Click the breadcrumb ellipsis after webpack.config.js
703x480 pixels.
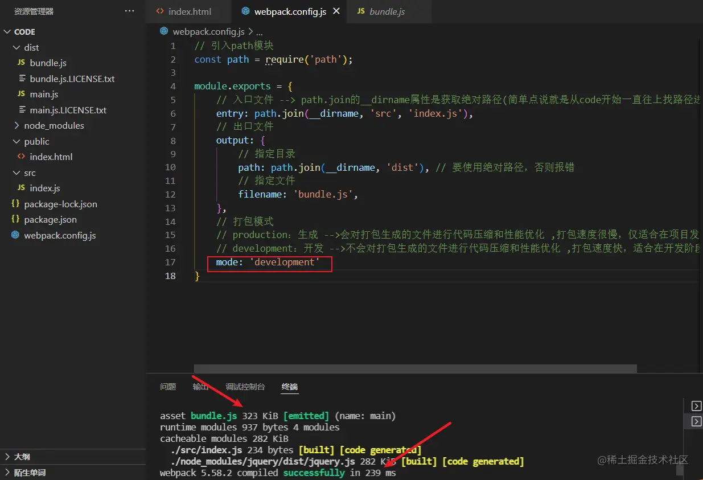click(258, 32)
